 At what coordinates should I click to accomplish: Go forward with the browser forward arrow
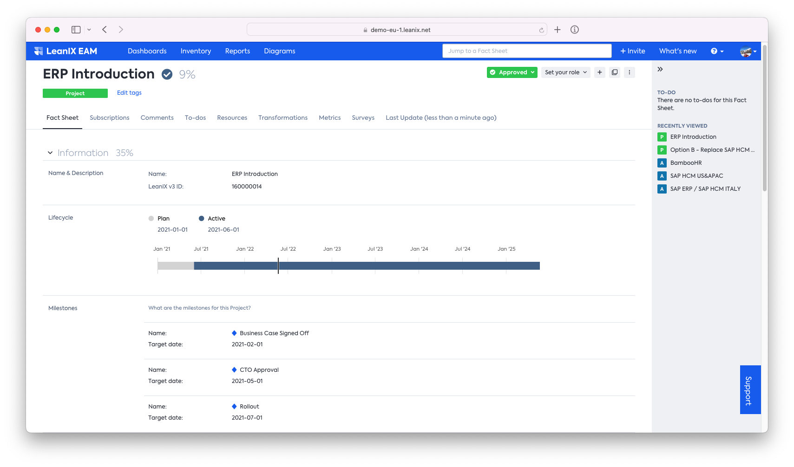pyautogui.click(x=121, y=30)
